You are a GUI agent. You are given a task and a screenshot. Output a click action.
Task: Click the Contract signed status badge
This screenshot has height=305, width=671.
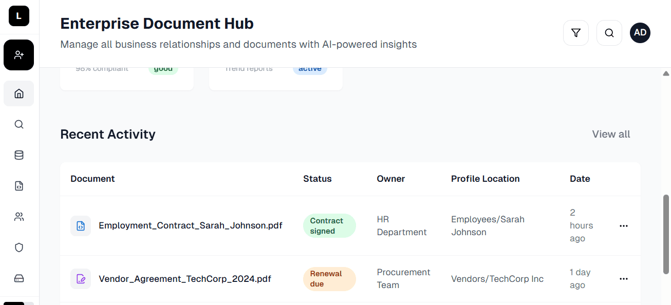pos(329,225)
